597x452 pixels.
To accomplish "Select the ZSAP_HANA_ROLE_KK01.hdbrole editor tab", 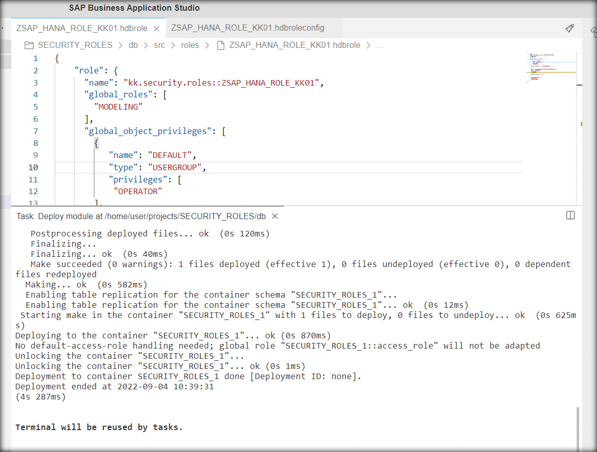I will (x=81, y=29).
